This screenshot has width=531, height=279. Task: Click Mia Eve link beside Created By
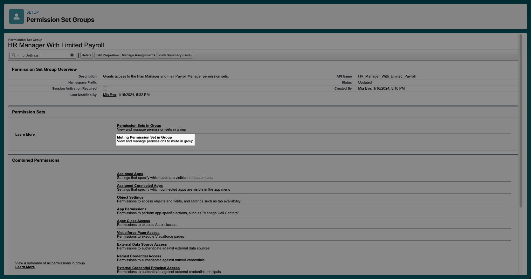364,89
